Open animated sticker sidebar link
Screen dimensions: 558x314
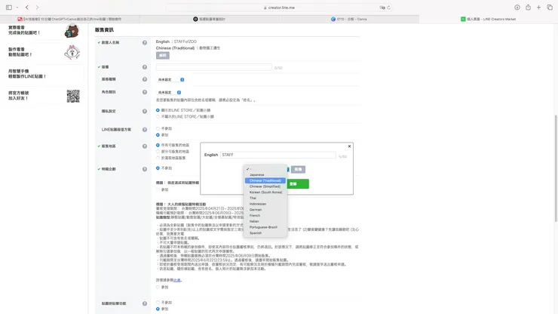[20, 52]
